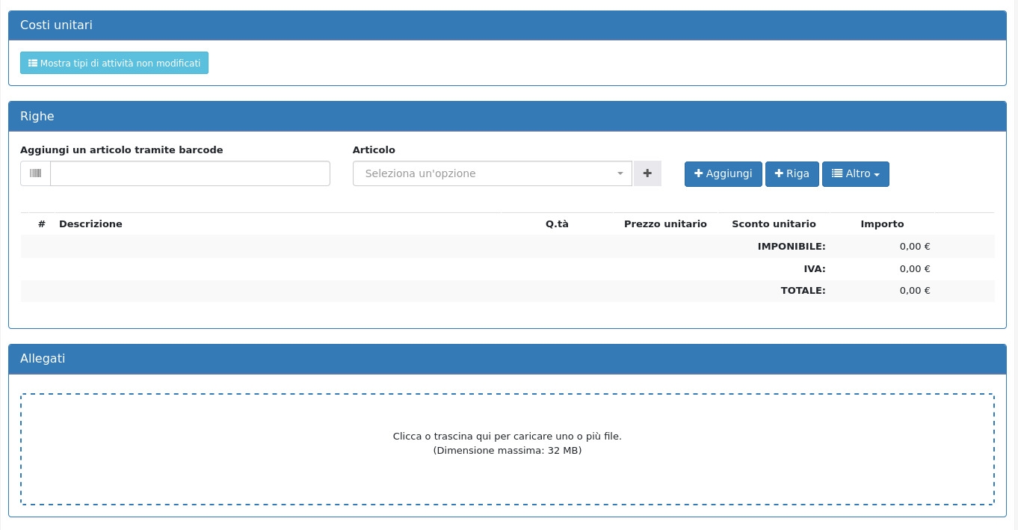Click the TOTALE amount value
This screenshot has height=530, width=1018.
click(914, 291)
